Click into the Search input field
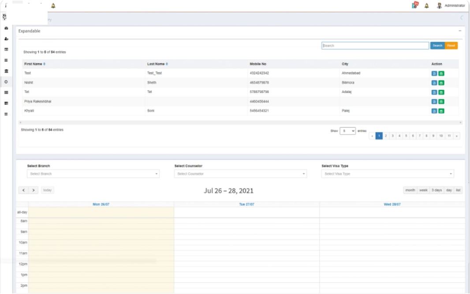This screenshot has width=470, height=294. pyautogui.click(x=375, y=46)
